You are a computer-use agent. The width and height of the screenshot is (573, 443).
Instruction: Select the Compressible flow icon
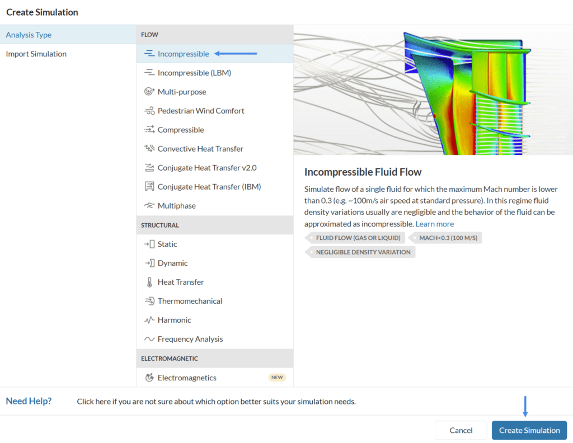pyautogui.click(x=148, y=129)
